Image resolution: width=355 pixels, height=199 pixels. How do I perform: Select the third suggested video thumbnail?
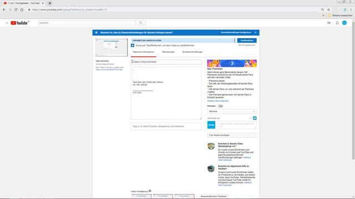tap(184, 197)
